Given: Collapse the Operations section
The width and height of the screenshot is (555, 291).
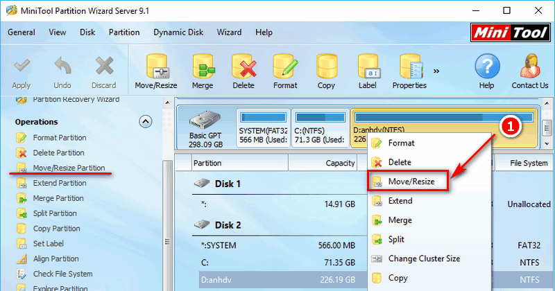Looking at the screenshot, I should pyautogui.click(x=145, y=122).
